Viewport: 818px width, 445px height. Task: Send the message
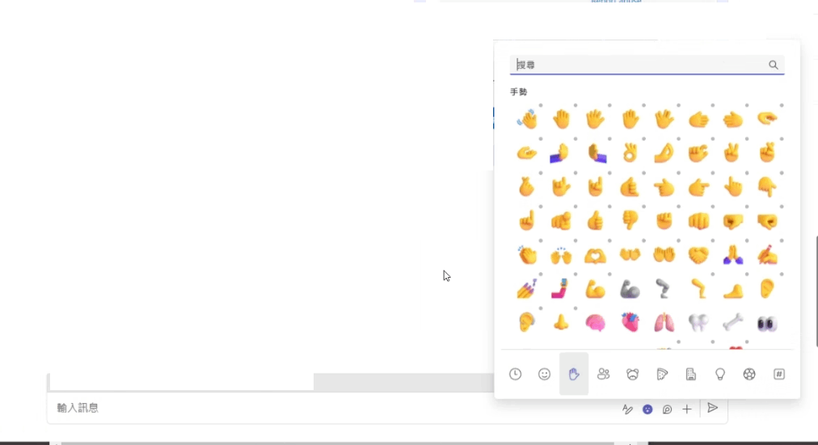(x=713, y=408)
